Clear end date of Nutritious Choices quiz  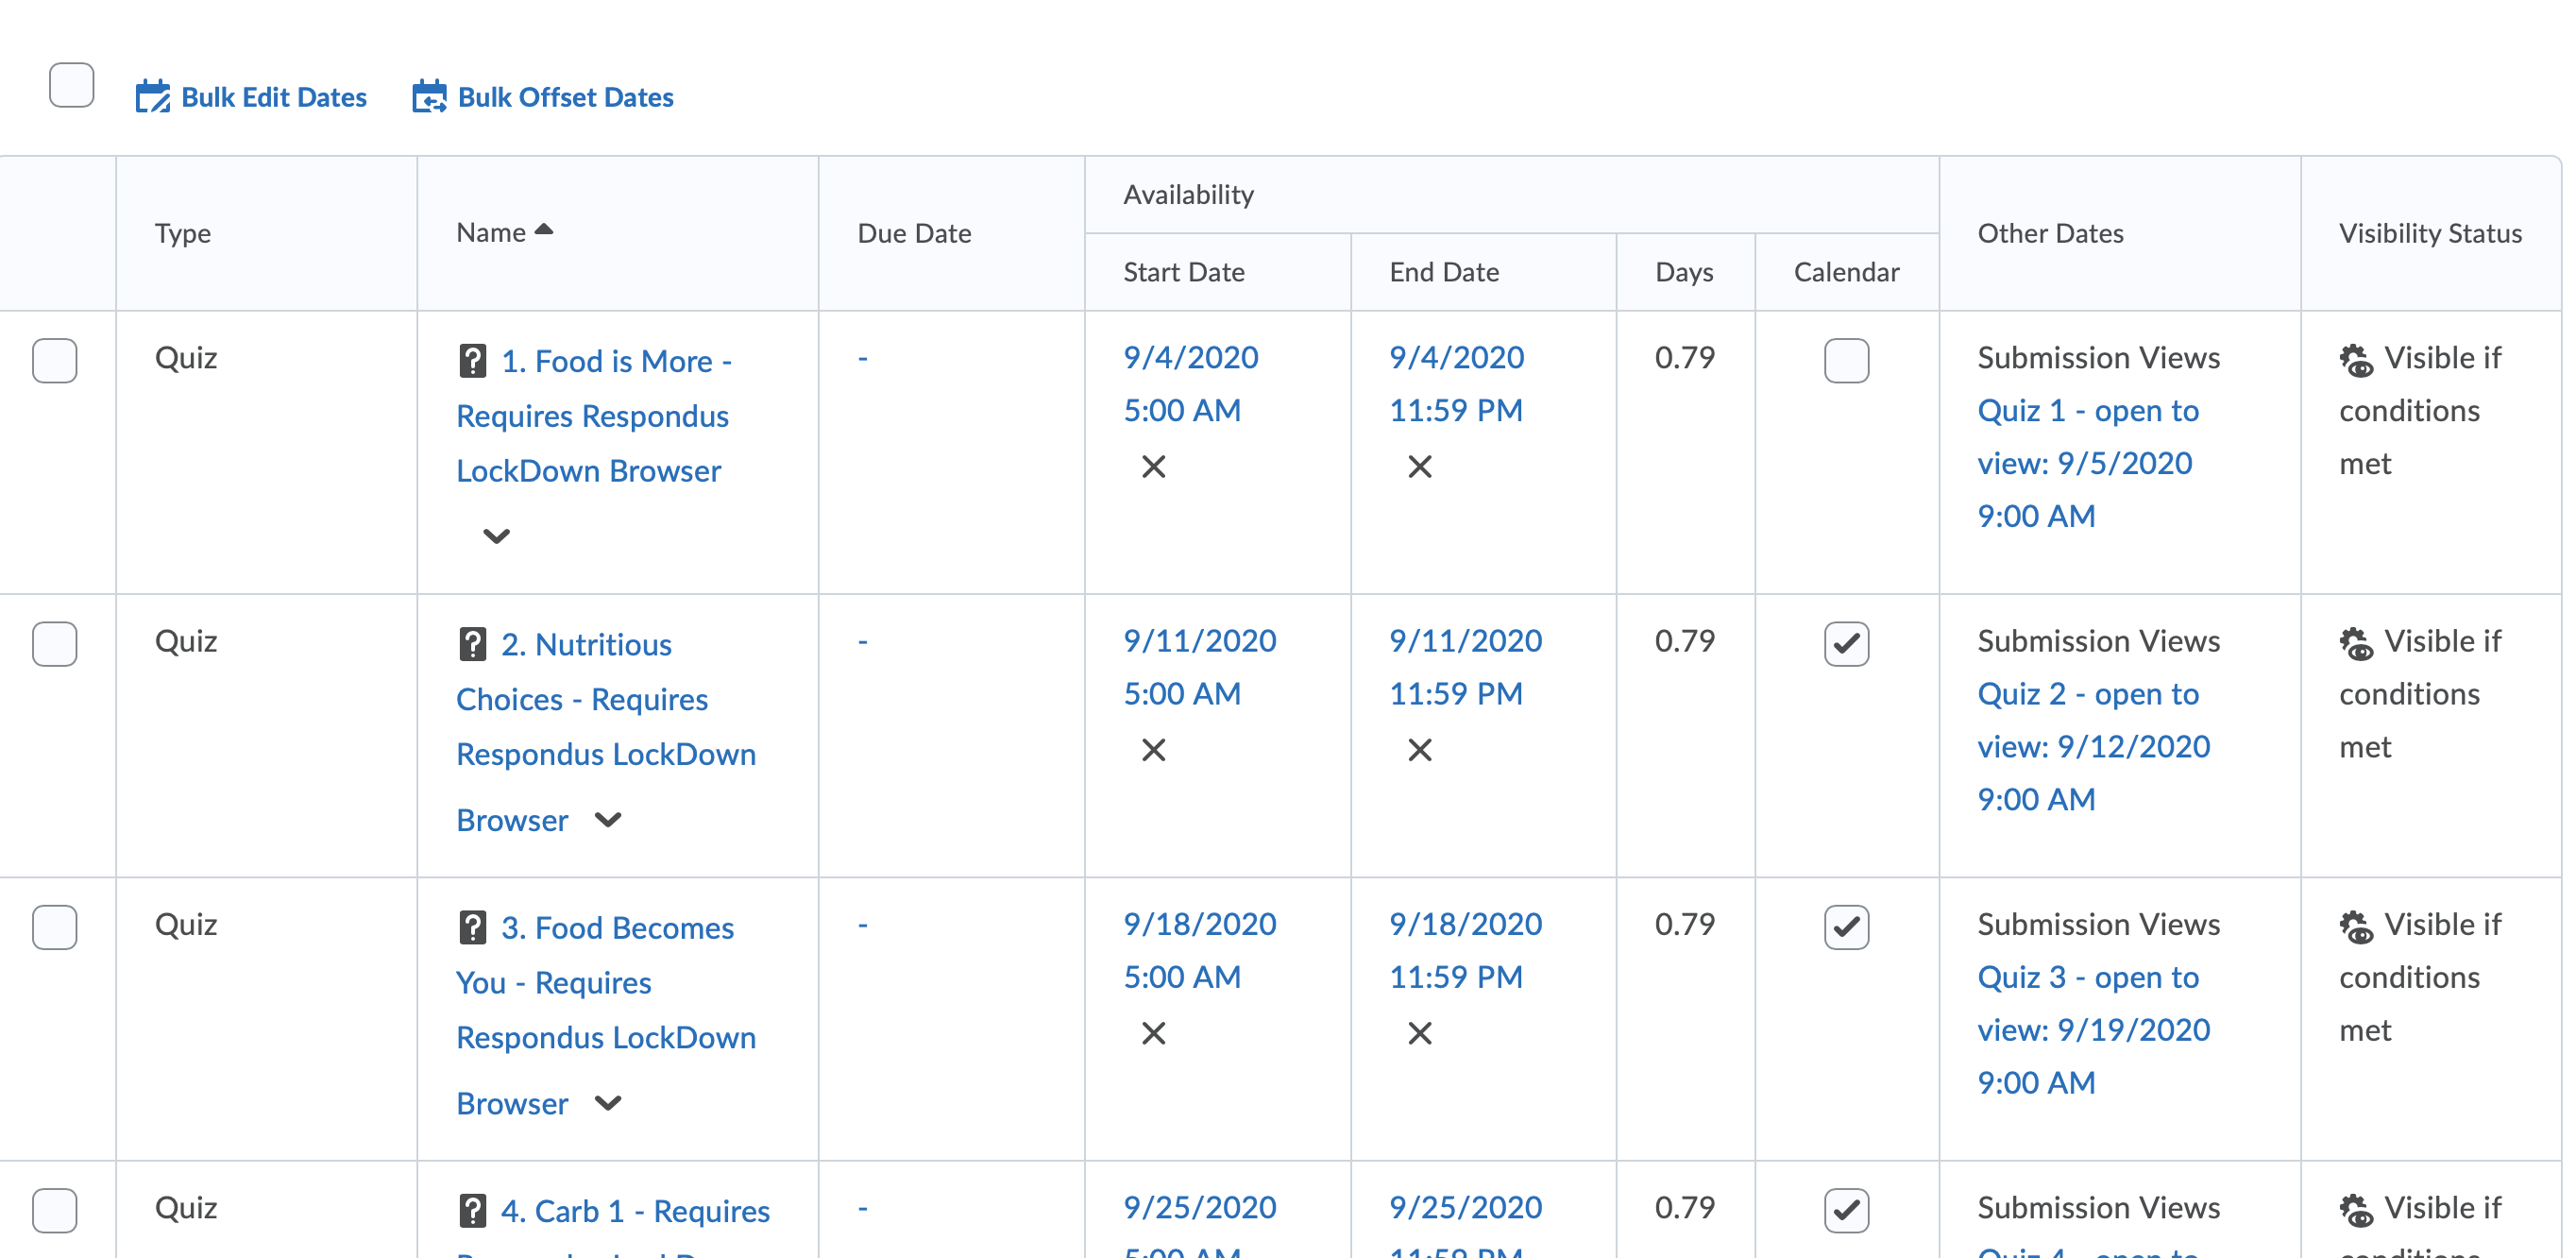coord(1419,749)
